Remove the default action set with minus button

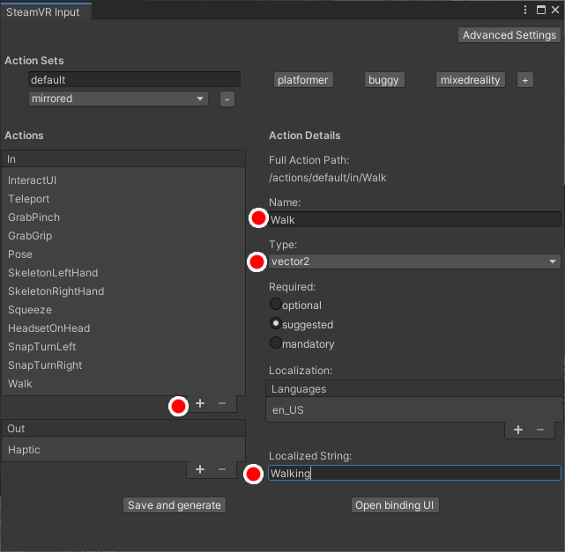click(227, 99)
